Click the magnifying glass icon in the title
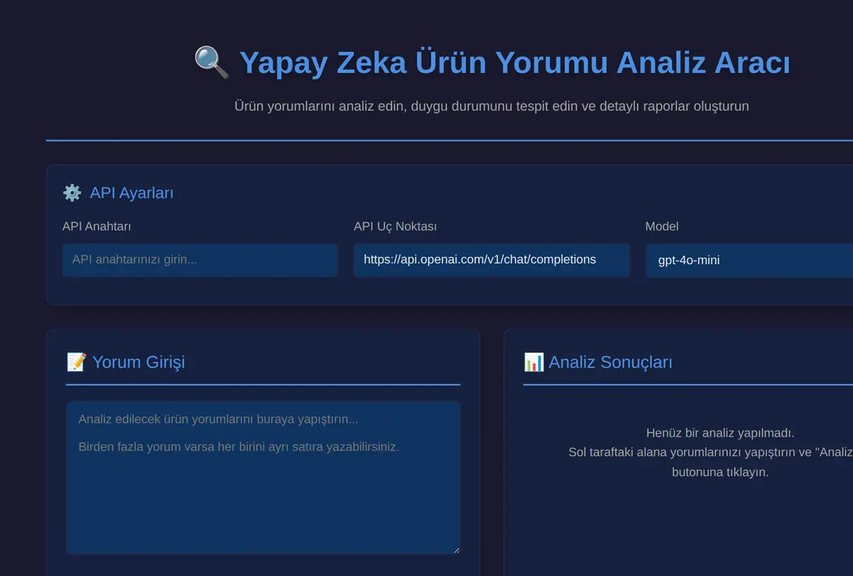 [212, 63]
